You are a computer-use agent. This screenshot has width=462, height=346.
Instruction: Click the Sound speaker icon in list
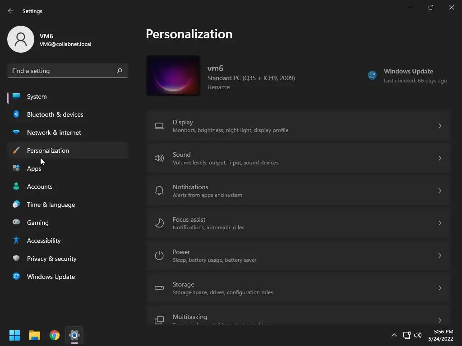tap(159, 158)
